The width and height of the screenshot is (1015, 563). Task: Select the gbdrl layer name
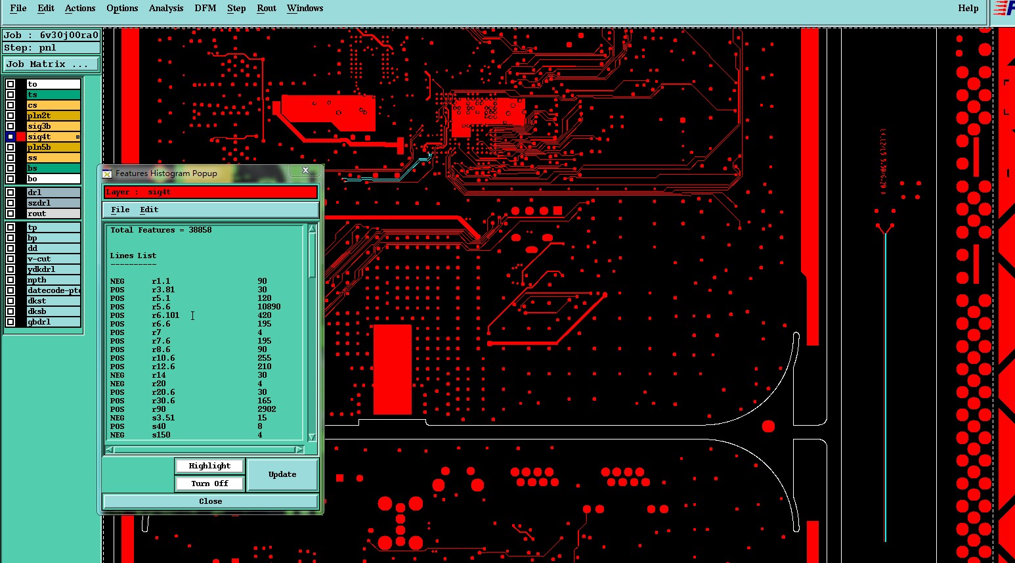(53, 322)
